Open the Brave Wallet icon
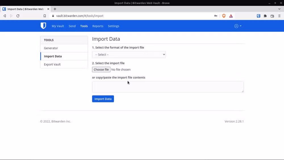 (x=272, y=16)
